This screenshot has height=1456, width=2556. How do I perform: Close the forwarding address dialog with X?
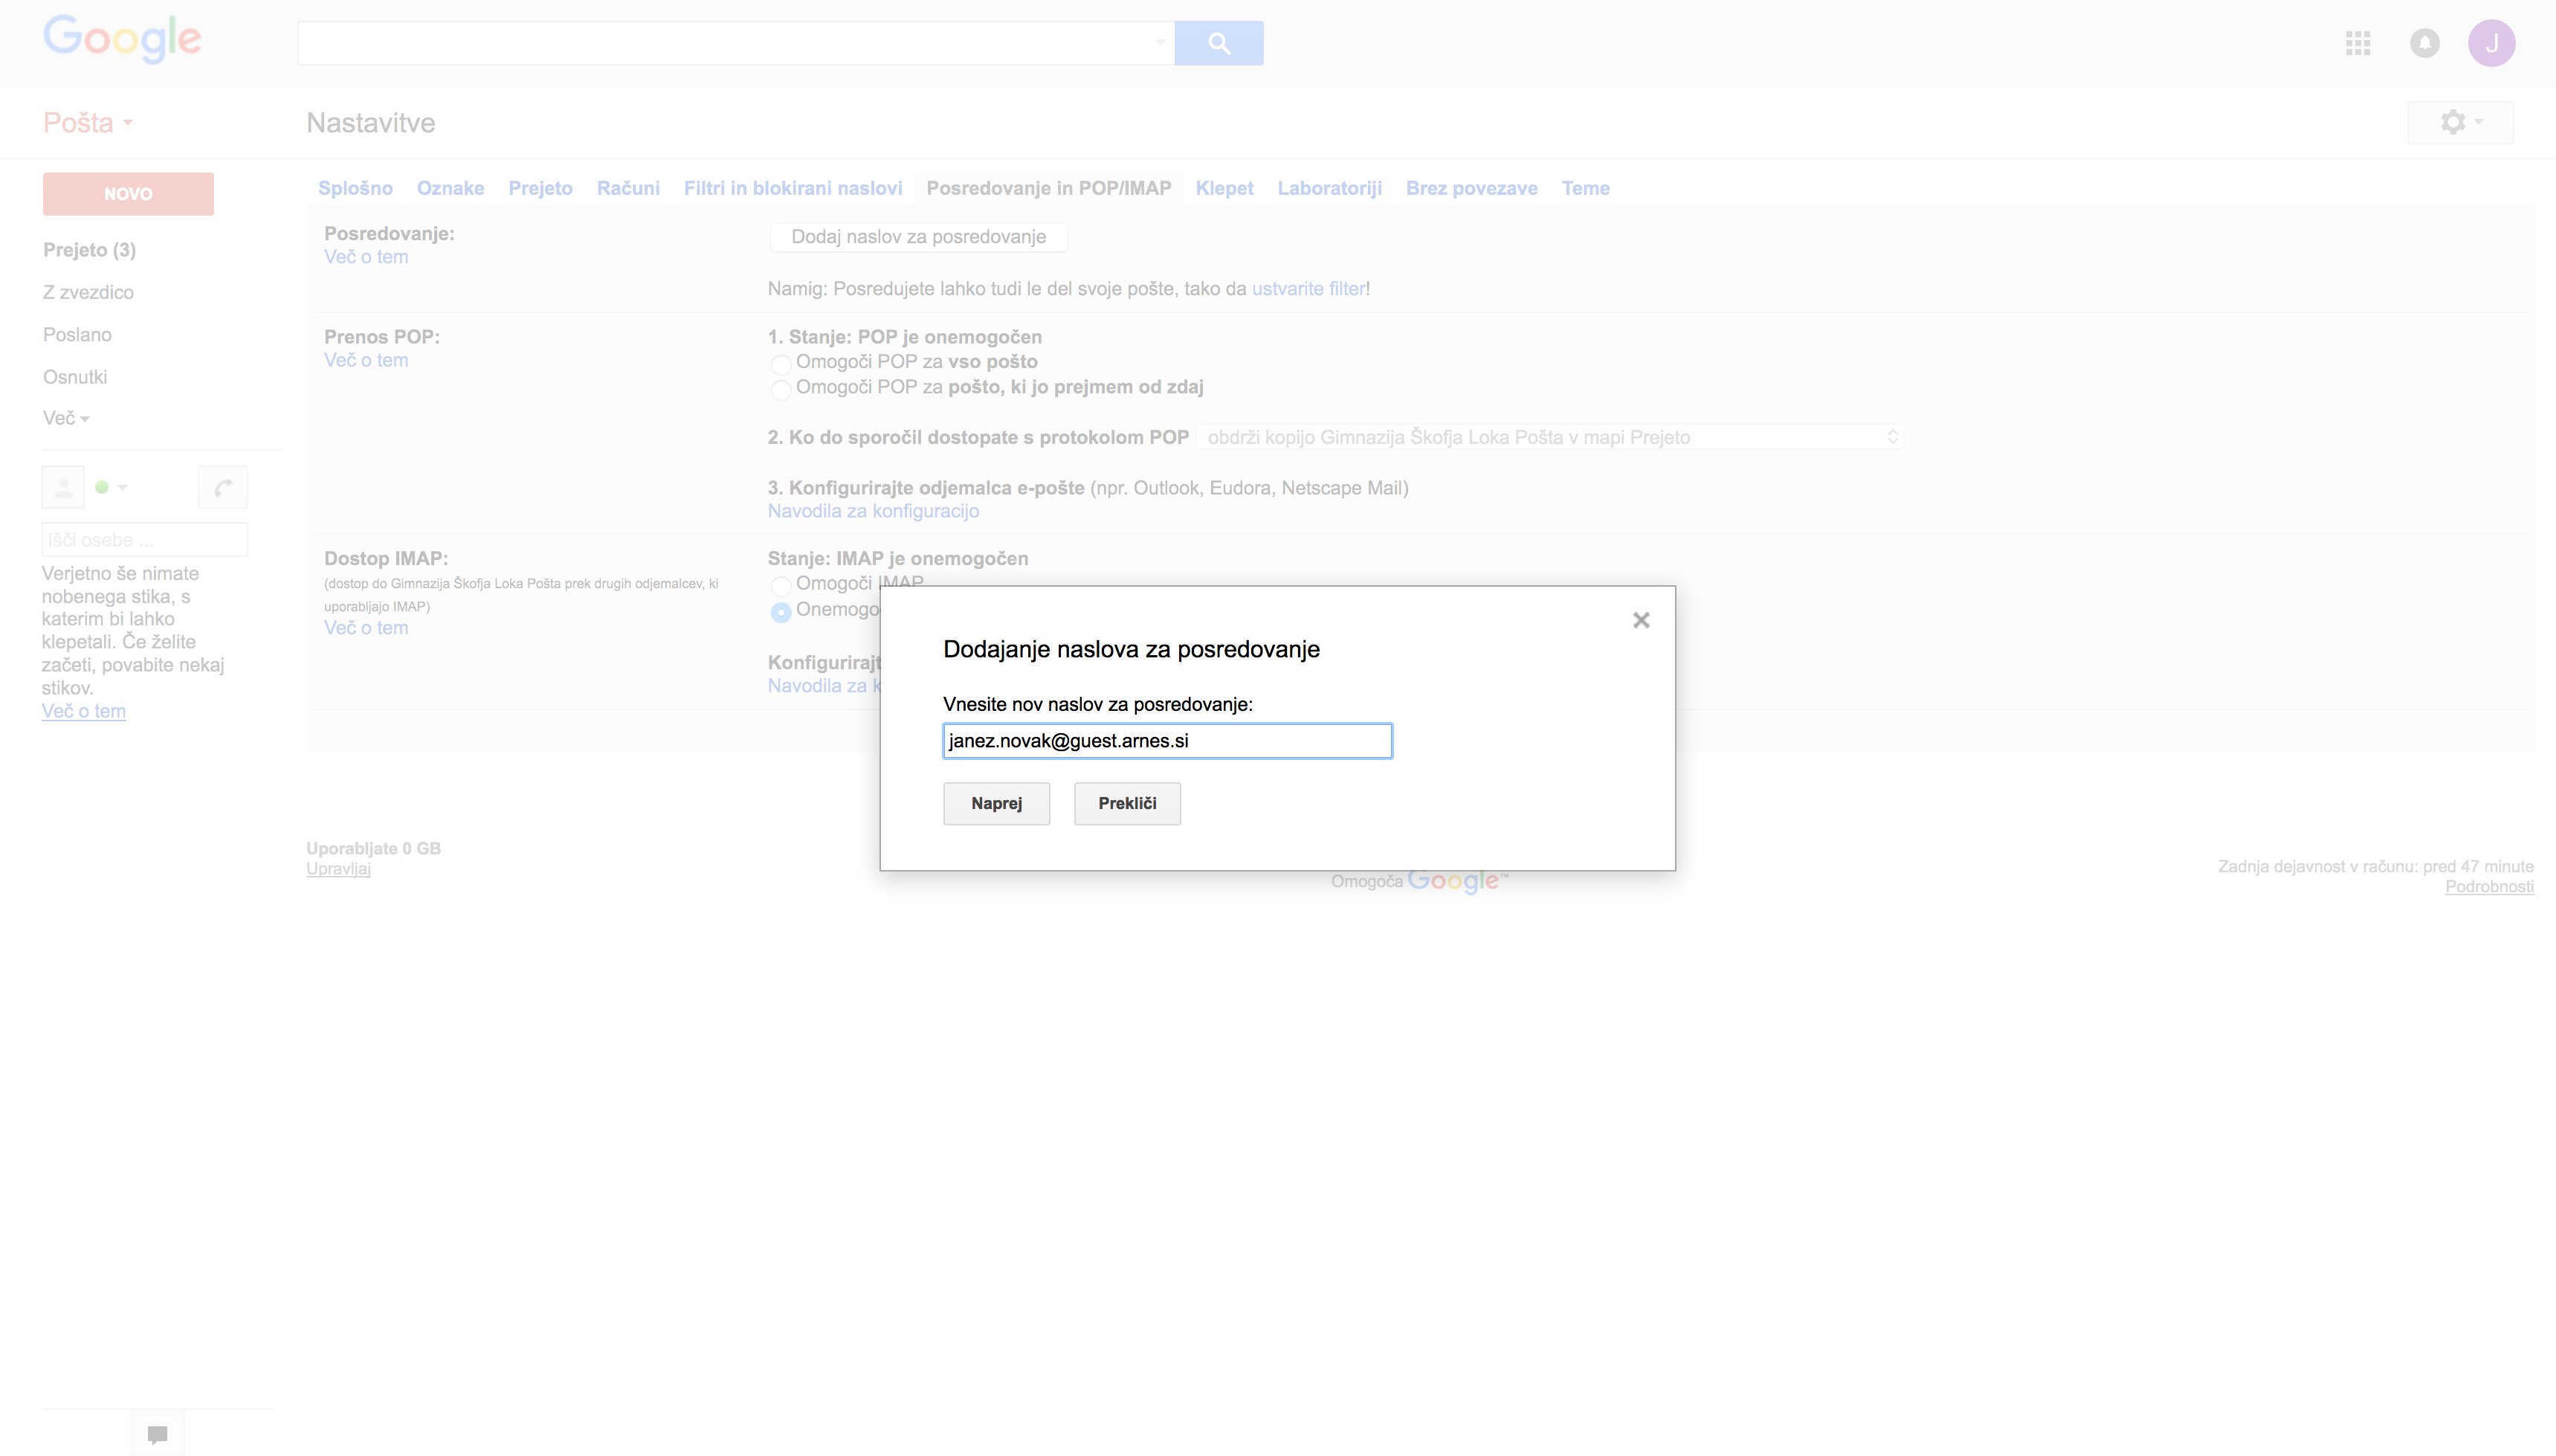1640,620
